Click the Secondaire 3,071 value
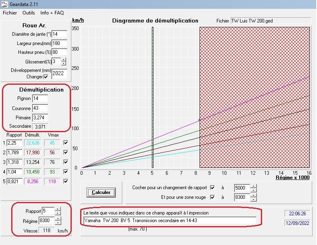 coord(40,127)
